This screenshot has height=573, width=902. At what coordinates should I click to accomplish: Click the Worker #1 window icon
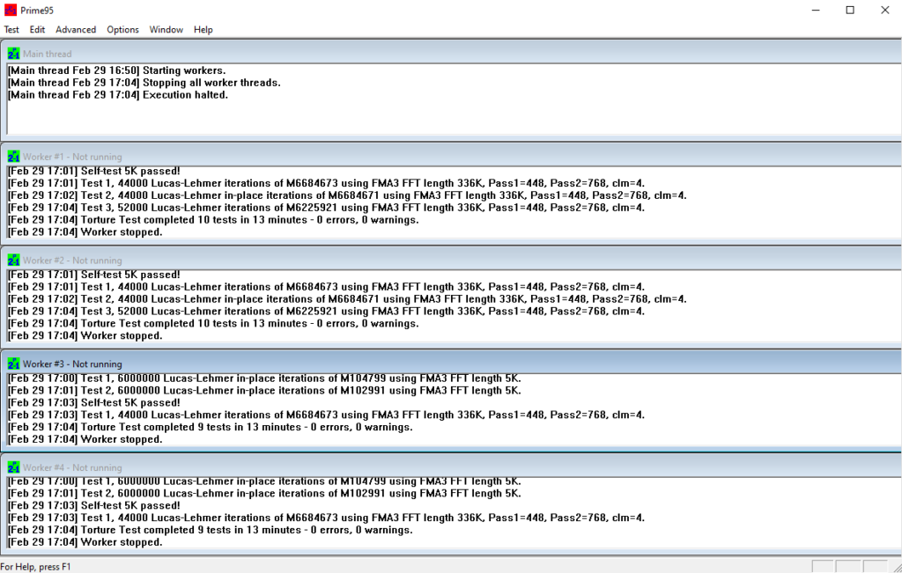click(13, 157)
